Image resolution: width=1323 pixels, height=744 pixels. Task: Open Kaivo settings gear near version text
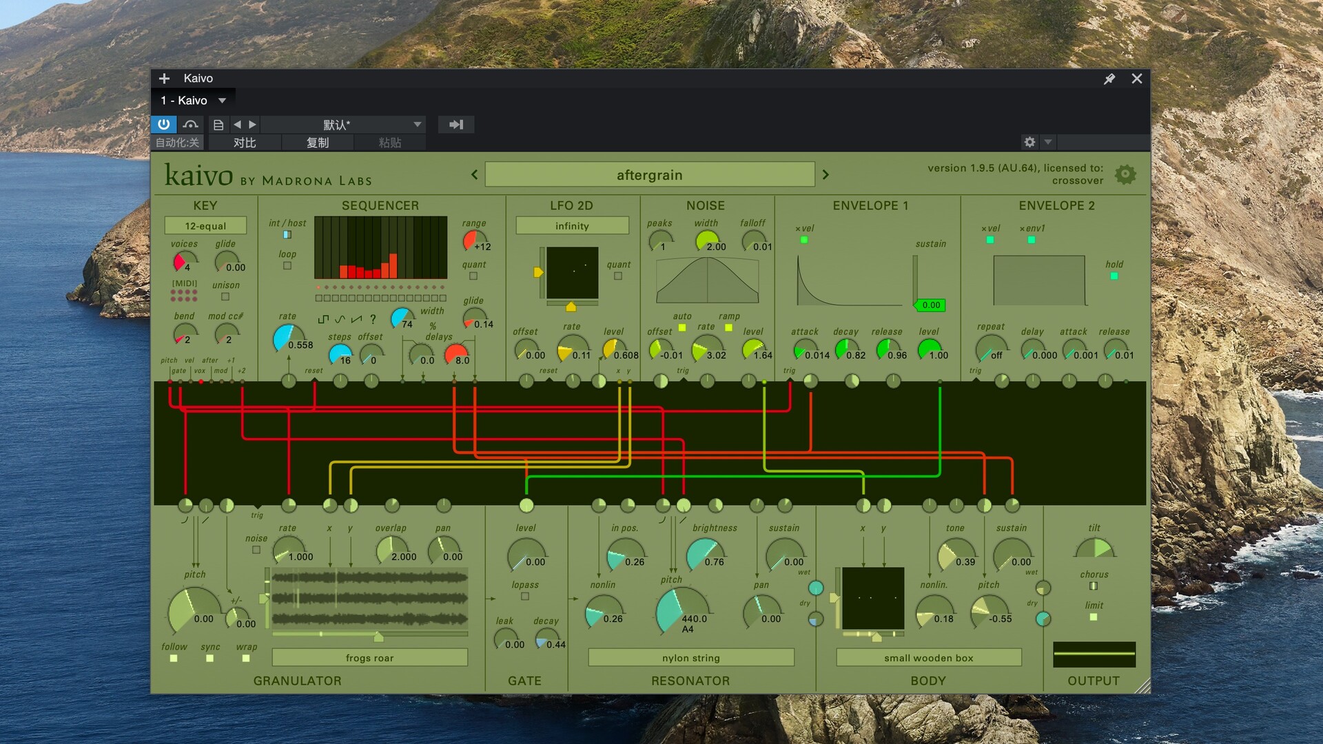tap(1125, 174)
